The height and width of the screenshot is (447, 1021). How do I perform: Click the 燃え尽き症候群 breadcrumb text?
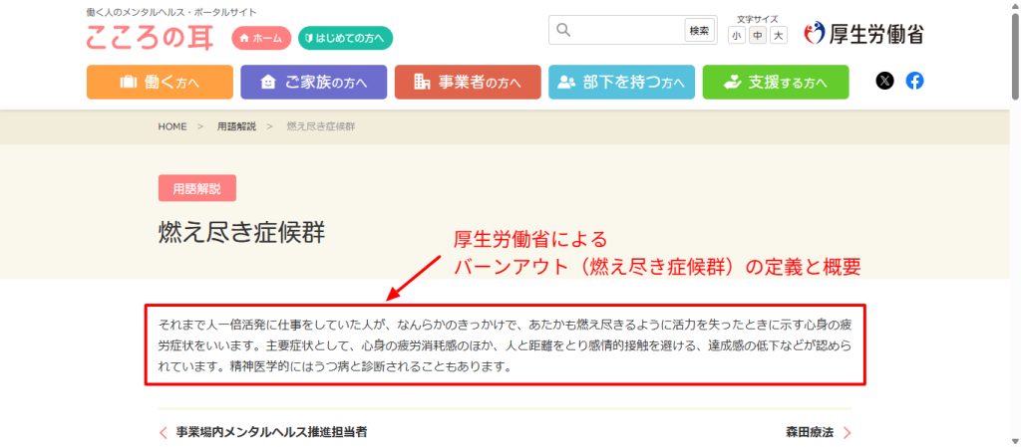click(320, 126)
